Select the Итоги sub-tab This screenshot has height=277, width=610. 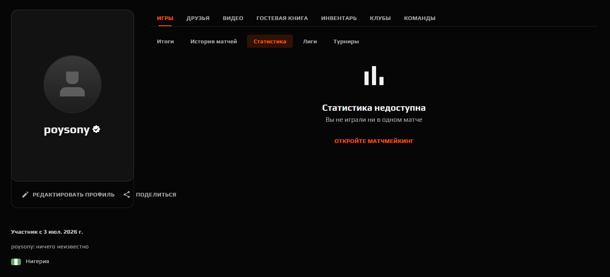166,41
